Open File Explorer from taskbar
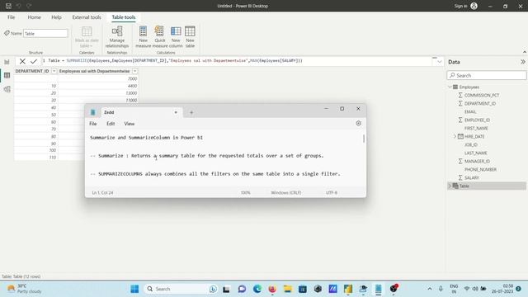The width and height of the screenshot is (528, 297). [287, 289]
